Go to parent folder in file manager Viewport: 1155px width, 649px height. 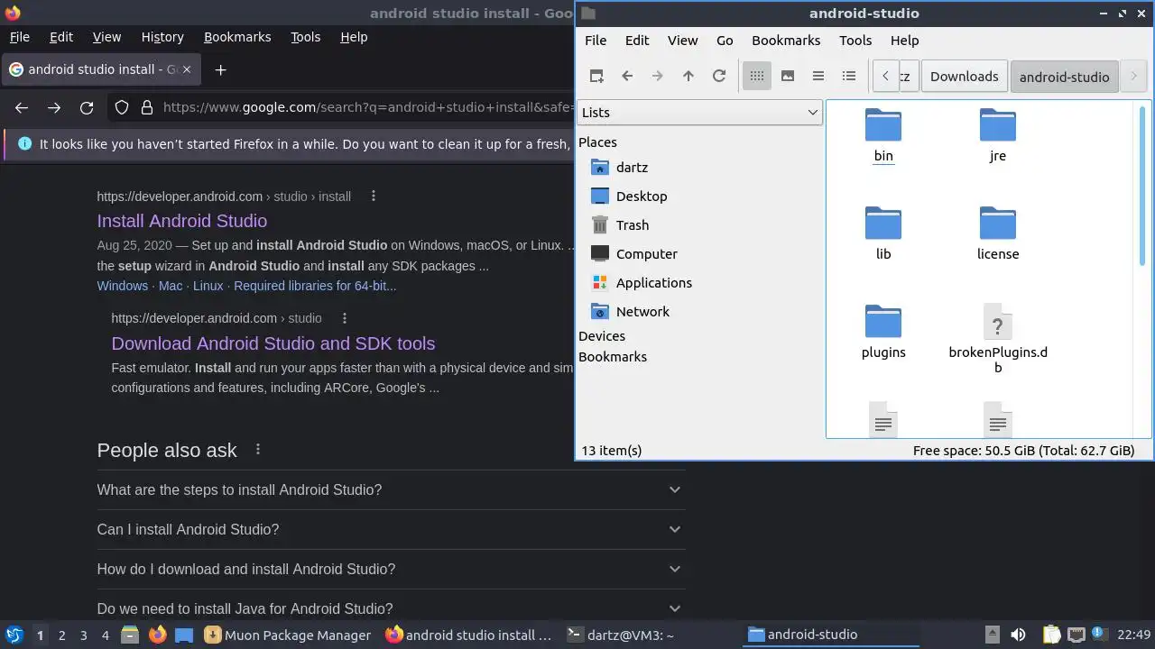688,77
